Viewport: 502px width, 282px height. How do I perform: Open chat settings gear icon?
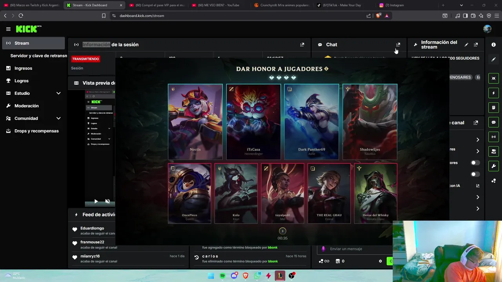pyautogui.click(x=380, y=261)
